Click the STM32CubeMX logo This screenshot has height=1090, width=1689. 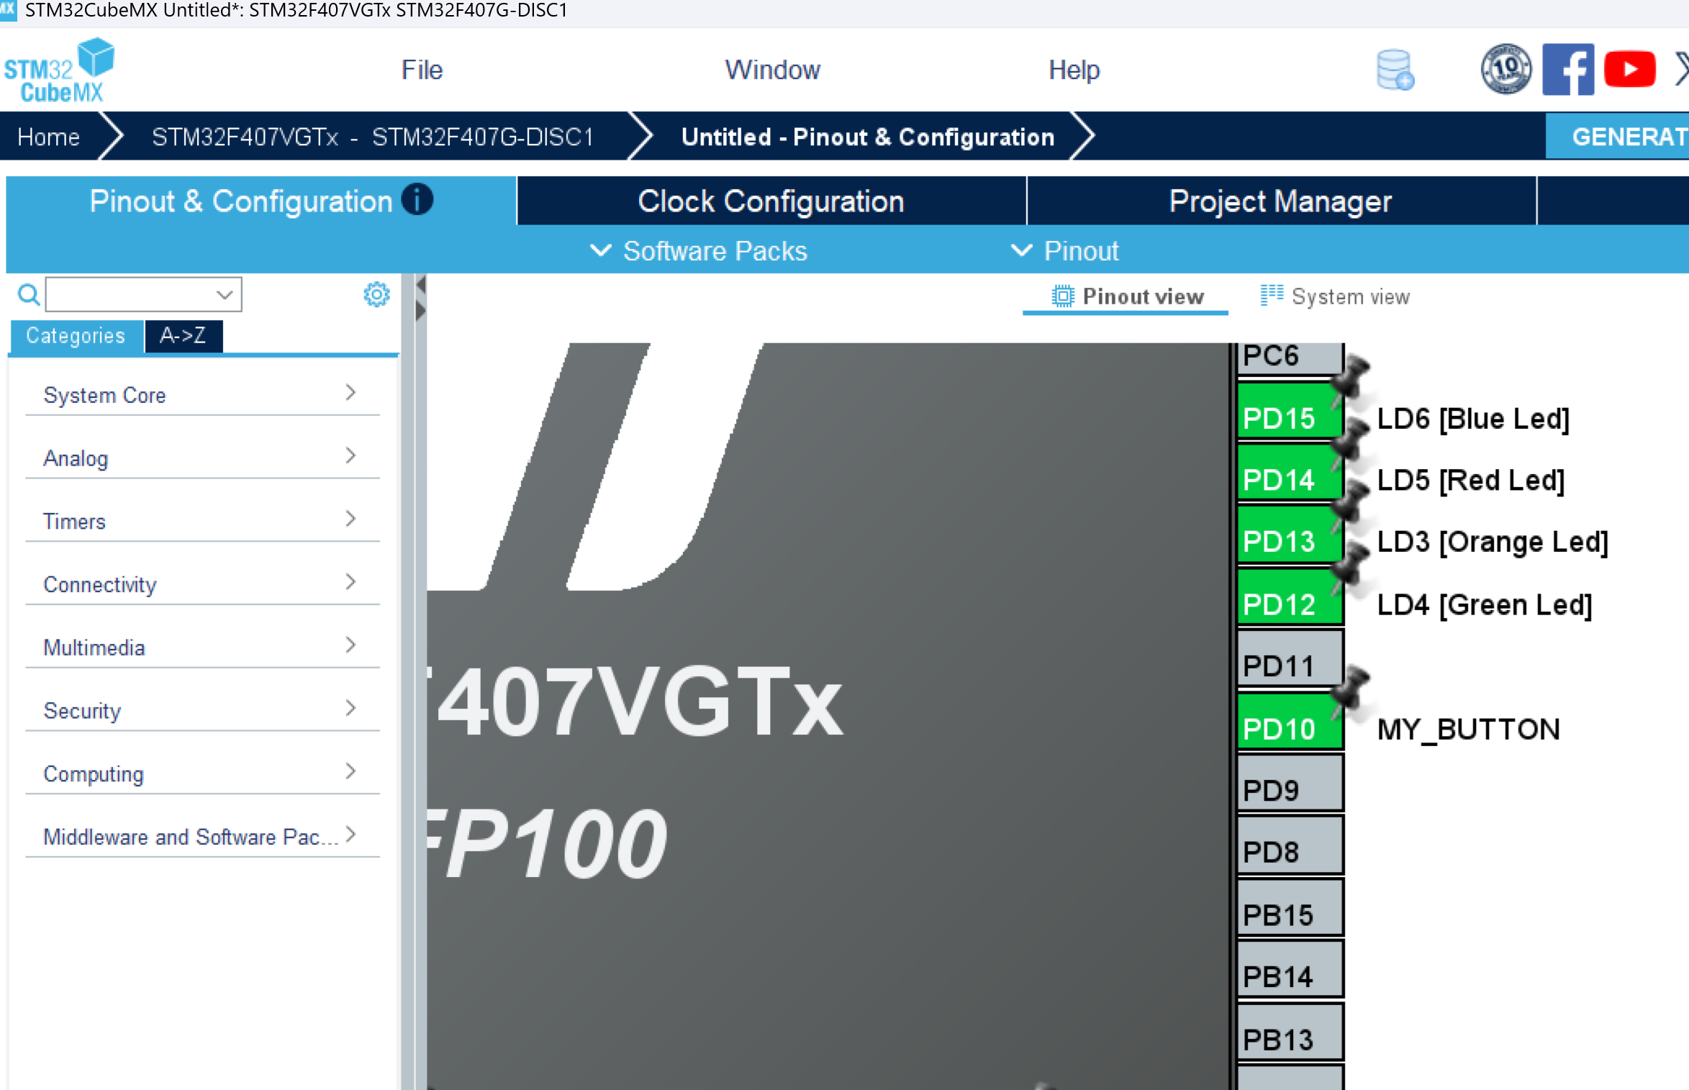pyautogui.click(x=59, y=71)
